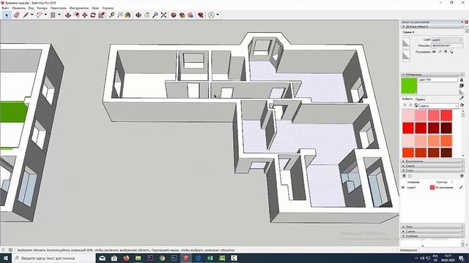Open the Extension Warehouse icon

(x=182, y=15)
